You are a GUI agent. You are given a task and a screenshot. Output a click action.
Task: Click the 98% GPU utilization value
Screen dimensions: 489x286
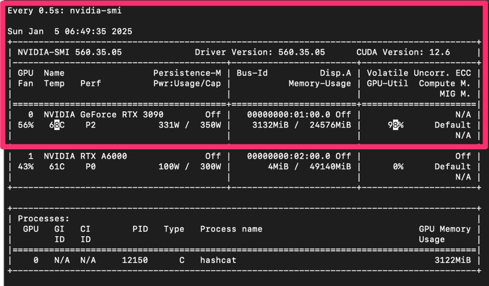(x=394, y=125)
